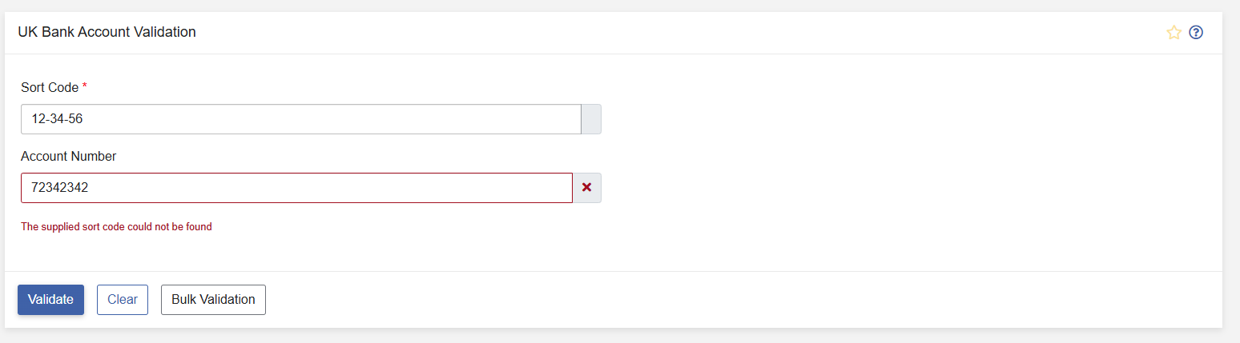Focus the Sort Code input field
The width and height of the screenshot is (1240, 343).
pos(301,119)
